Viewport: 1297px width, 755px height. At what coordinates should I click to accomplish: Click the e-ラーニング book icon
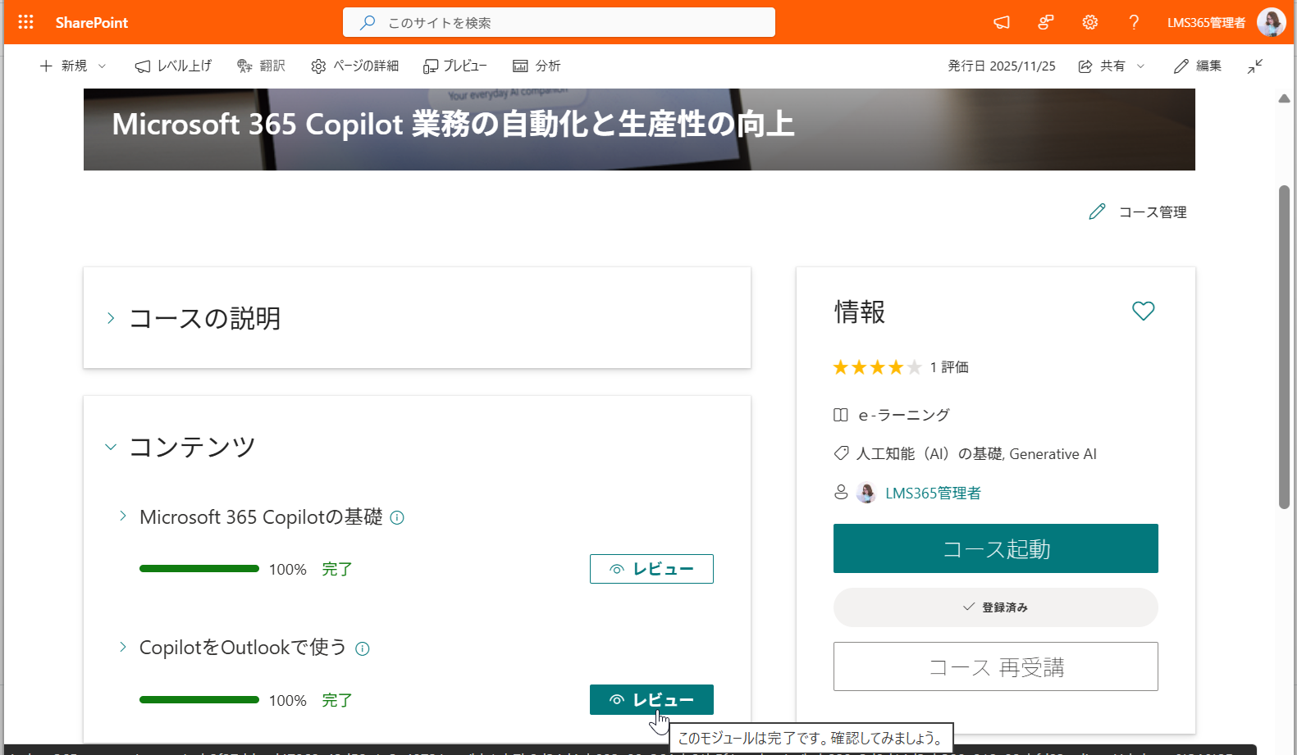pos(841,415)
